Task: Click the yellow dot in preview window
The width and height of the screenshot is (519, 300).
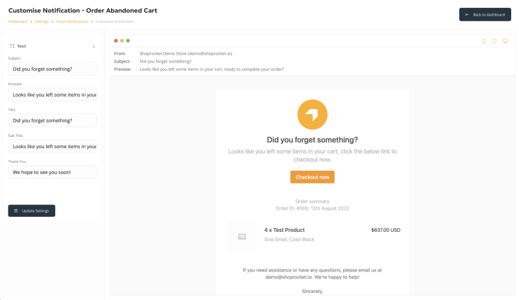Action: pos(122,41)
